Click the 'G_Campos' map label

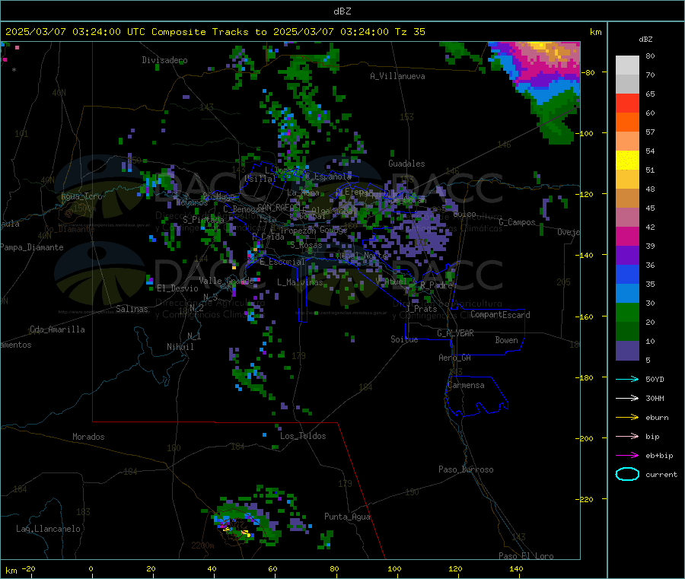518,222
